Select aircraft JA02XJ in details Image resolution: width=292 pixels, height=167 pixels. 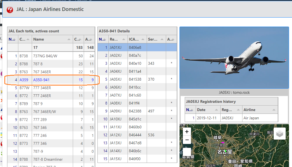coord(137,55)
